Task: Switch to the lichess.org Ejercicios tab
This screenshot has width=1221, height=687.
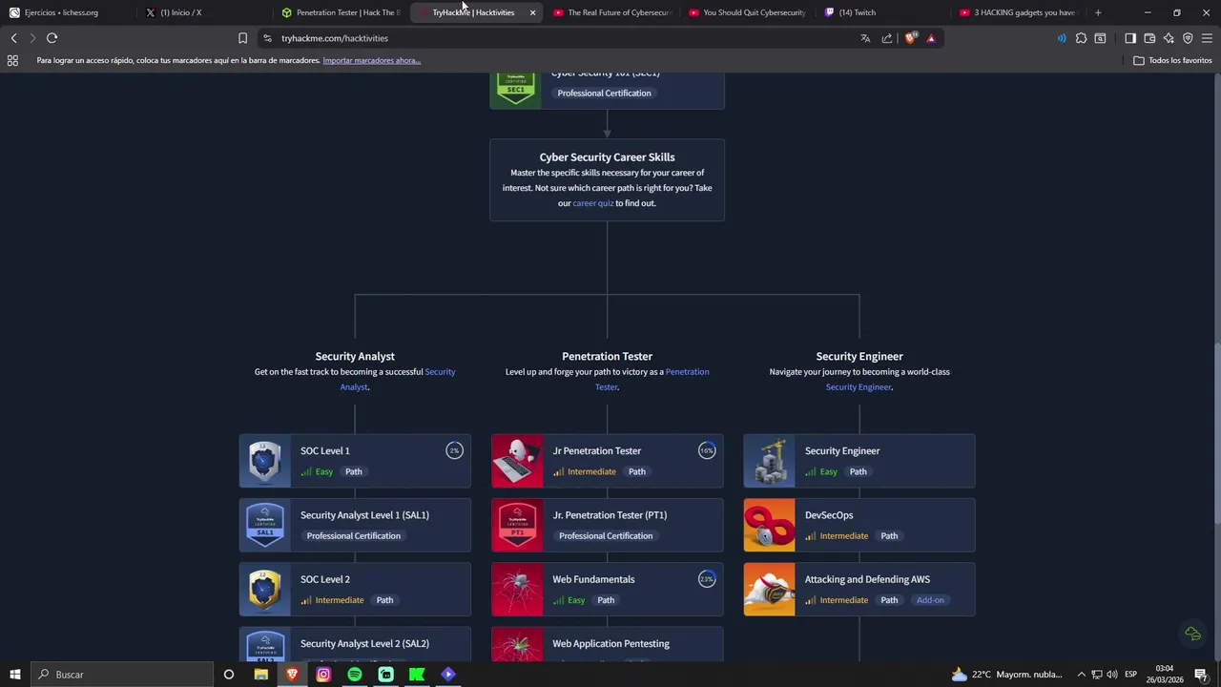Action: 67,12
